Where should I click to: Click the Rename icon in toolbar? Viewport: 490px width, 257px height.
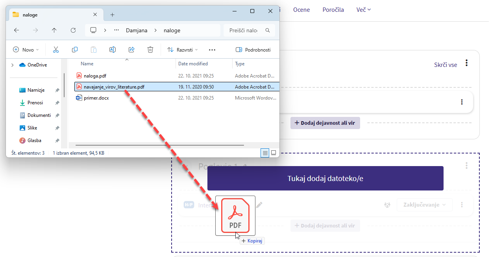(112, 50)
